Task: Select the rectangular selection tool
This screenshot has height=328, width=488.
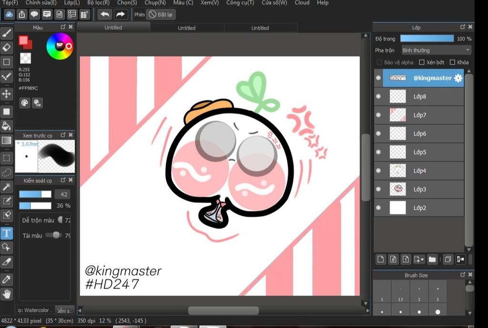Action: click(x=7, y=158)
